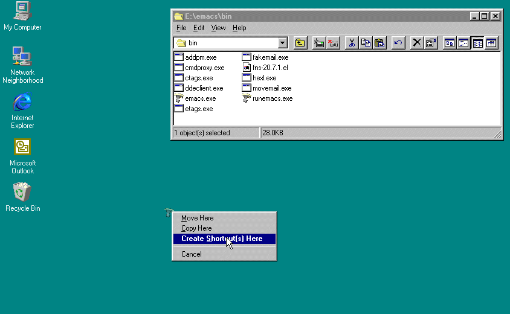This screenshot has height=314, width=510.
Task: Open Properties from the toolbar
Action: coord(430,43)
